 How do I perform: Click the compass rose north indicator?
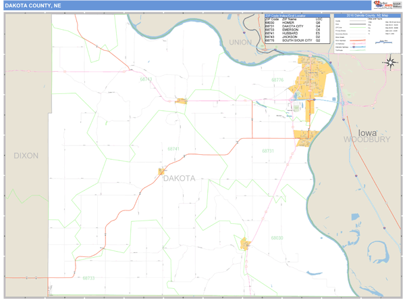click(389, 64)
